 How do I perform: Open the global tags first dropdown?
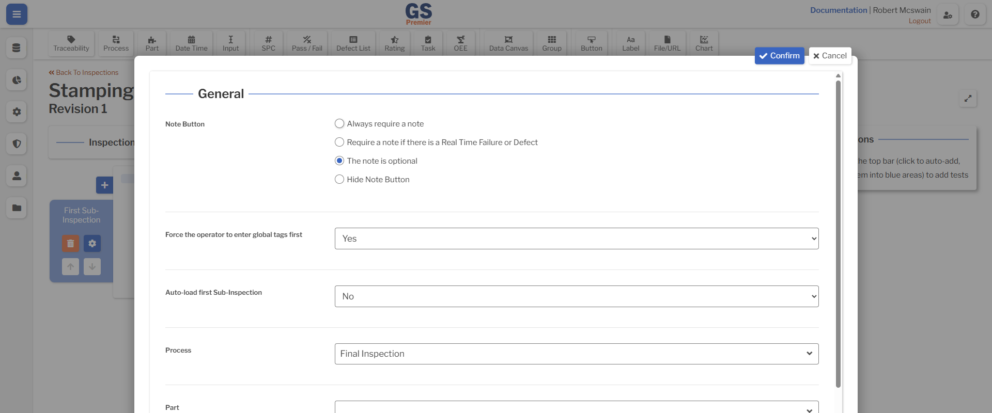(x=576, y=239)
